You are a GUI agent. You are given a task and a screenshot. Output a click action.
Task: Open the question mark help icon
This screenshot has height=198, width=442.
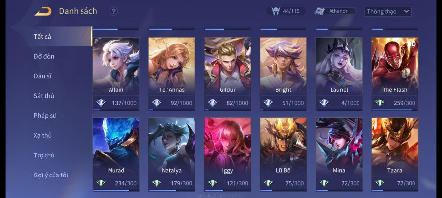click(113, 11)
